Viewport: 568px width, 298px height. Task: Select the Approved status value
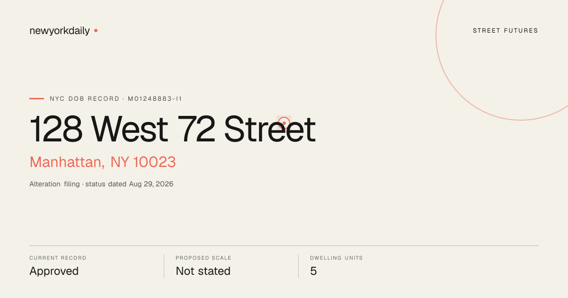coord(54,272)
